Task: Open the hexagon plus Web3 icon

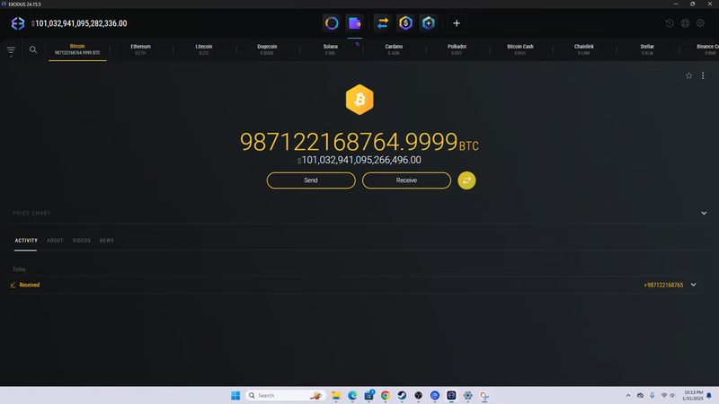Action: click(429, 23)
